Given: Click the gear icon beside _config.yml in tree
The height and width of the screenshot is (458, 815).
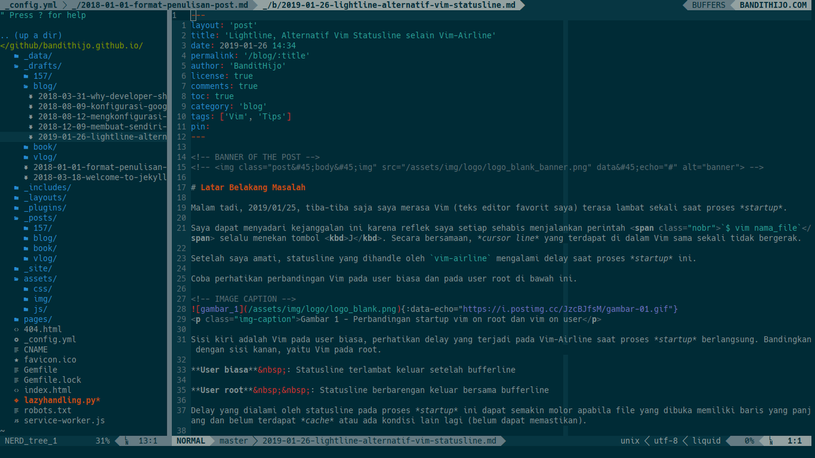Looking at the screenshot, I should 17,340.
